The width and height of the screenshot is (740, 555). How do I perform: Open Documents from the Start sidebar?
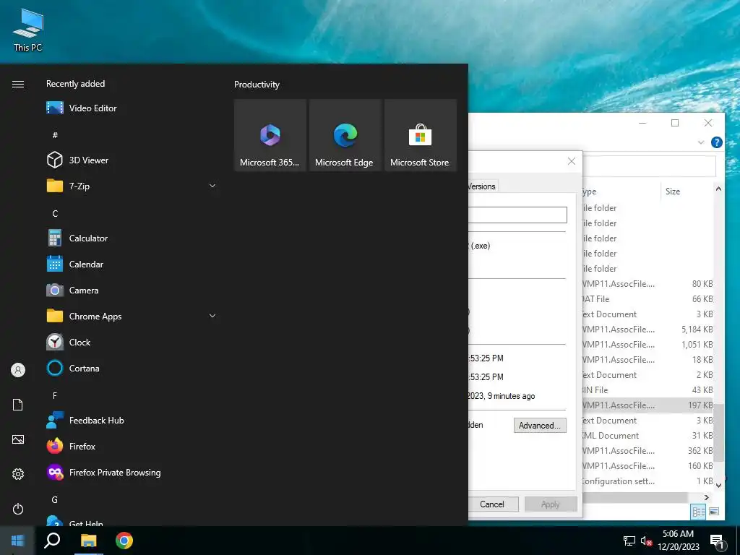(x=18, y=405)
